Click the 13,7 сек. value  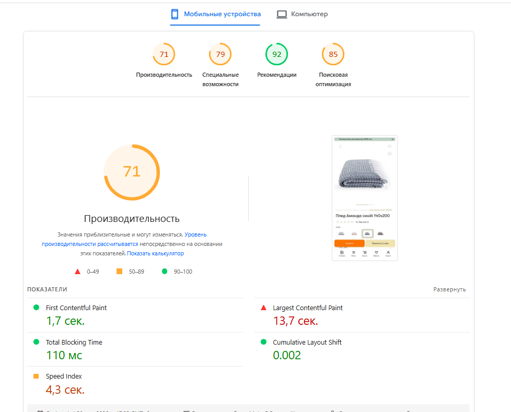point(295,321)
